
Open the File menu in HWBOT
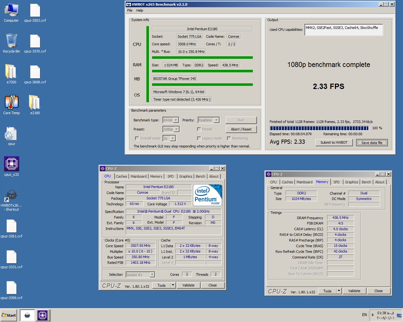pyautogui.click(x=130, y=10)
